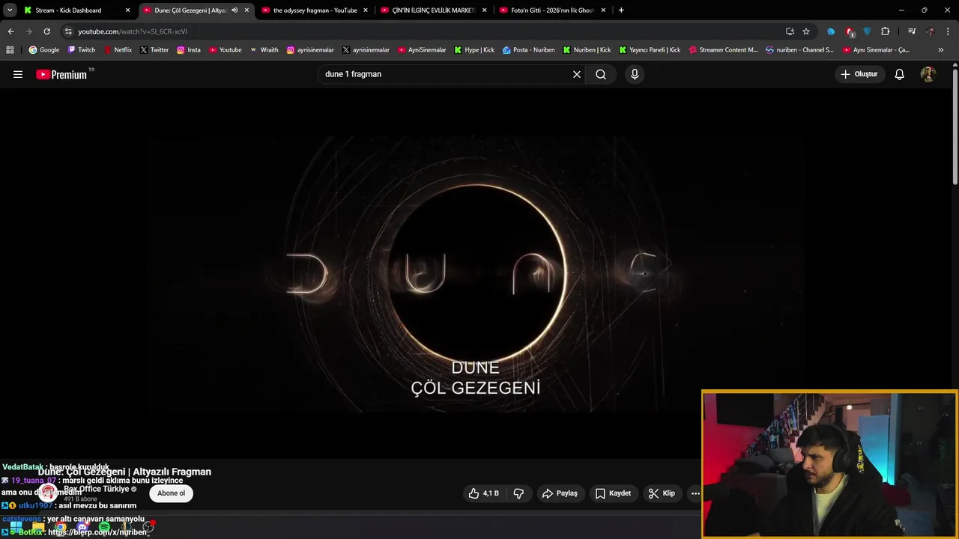Open the Posta - Nuriben bookmark
The height and width of the screenshot is (539, 959).
[529, 50]
